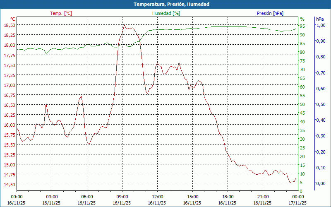Click the 14,50 temperature axis value
Screen dimensions: 331x207
9,184
